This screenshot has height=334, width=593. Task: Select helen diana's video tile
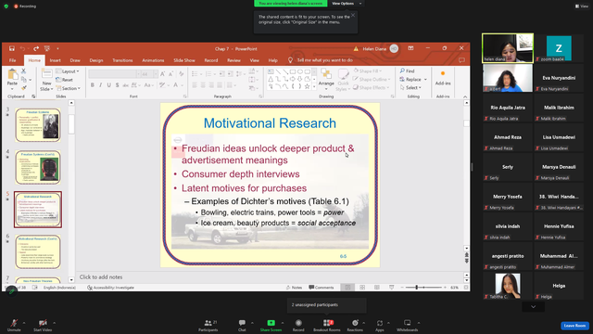coord(508,47)
